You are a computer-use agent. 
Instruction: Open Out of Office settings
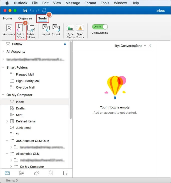[20, 31]
